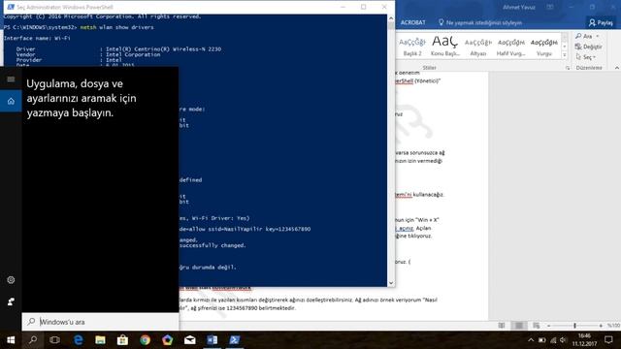Apply the Hafif Vurgulama style

coord(511,47)
